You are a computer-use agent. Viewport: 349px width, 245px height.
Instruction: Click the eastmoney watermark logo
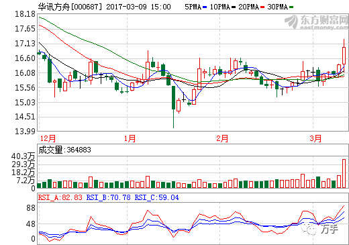316,22
